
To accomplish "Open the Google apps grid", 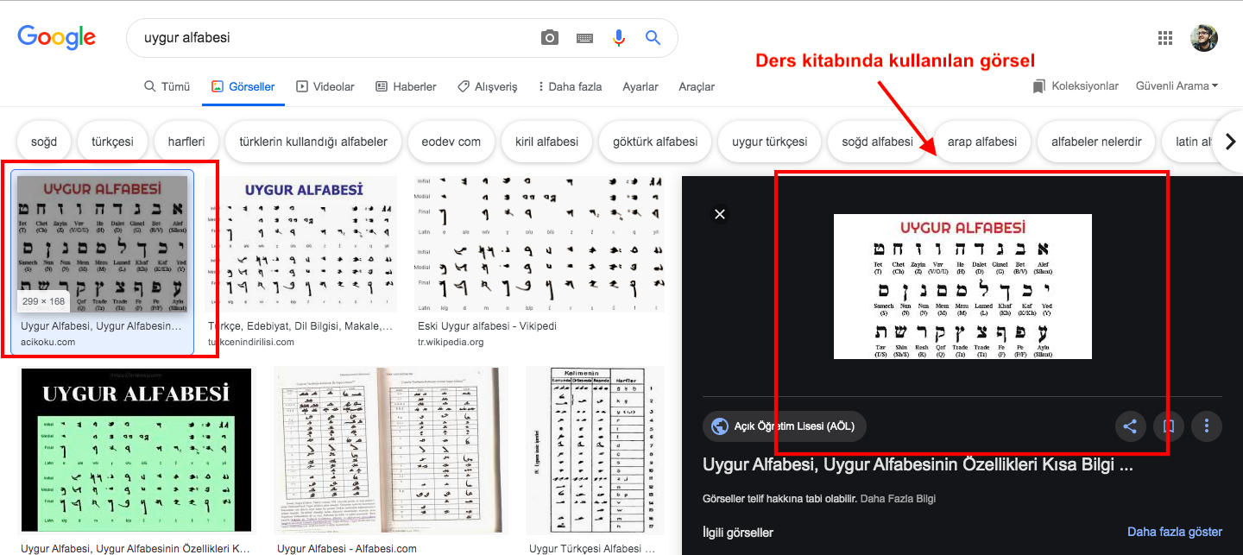I will click(x=1165, y=38).
